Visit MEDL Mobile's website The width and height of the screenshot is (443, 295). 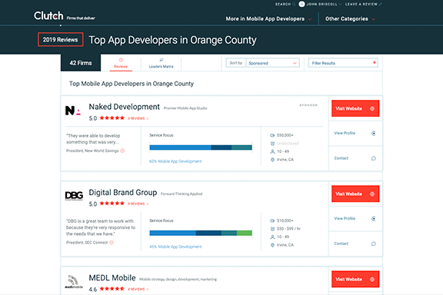coord(355,279)
